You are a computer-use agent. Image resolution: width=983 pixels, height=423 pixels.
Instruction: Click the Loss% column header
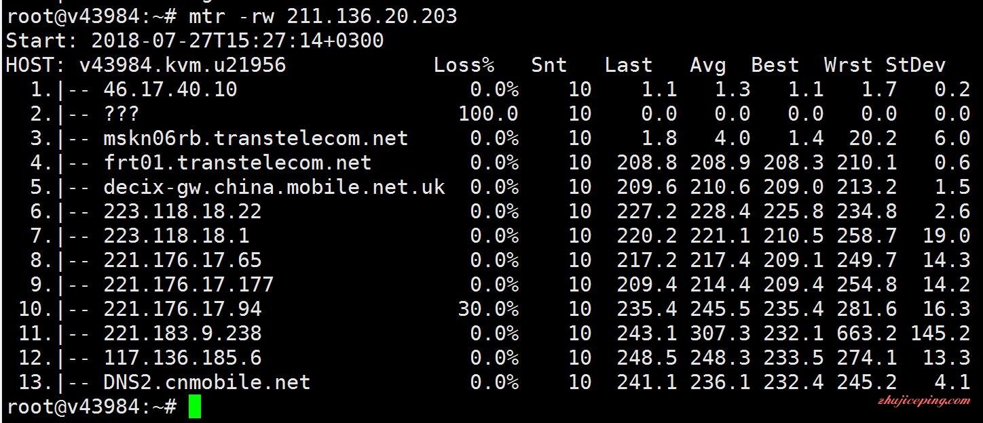tap(464, 65)
